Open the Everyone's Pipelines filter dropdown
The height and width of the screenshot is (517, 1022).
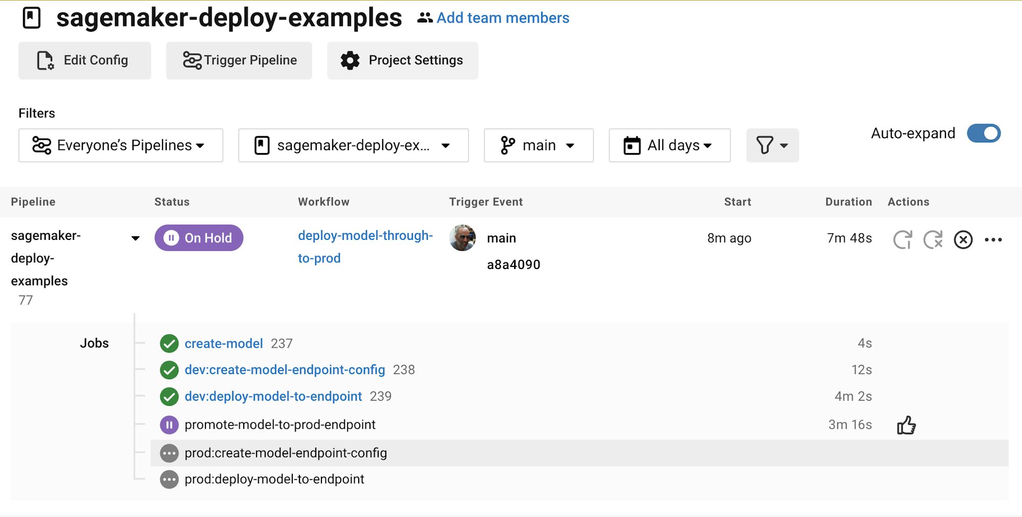(x=121, y=145)
